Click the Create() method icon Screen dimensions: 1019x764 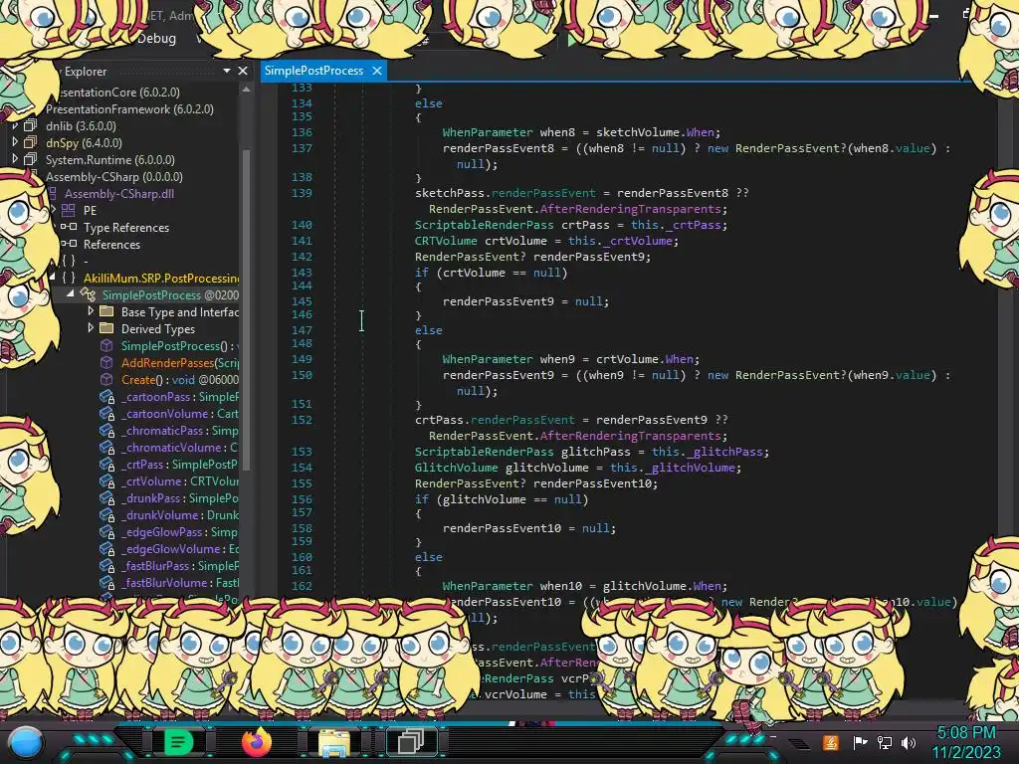[106, 379]
